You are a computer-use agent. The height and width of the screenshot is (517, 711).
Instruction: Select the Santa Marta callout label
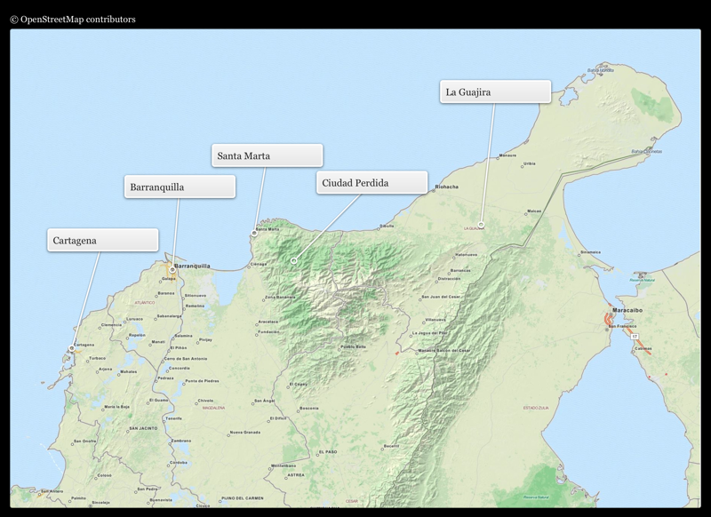pyautogui.click(x=267, y=155)
